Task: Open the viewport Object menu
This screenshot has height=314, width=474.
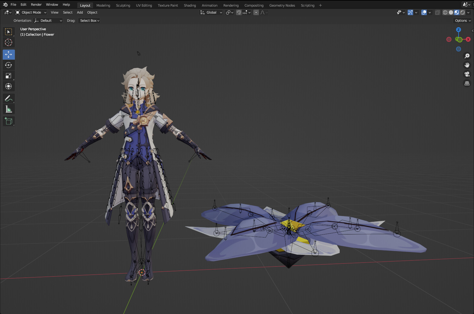Action: 92,12
